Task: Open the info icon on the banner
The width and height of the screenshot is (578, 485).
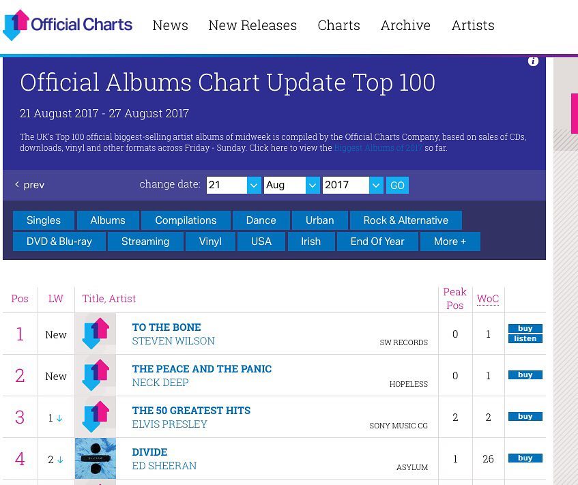Action: click(x=533, y=61)
